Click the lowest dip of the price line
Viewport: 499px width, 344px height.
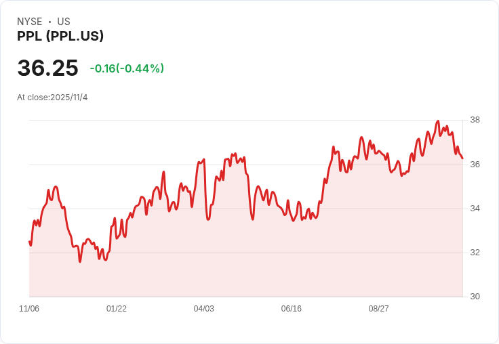(x=80, y=261)
